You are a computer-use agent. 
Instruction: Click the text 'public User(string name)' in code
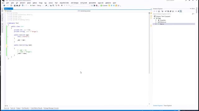tap(23, 45)
